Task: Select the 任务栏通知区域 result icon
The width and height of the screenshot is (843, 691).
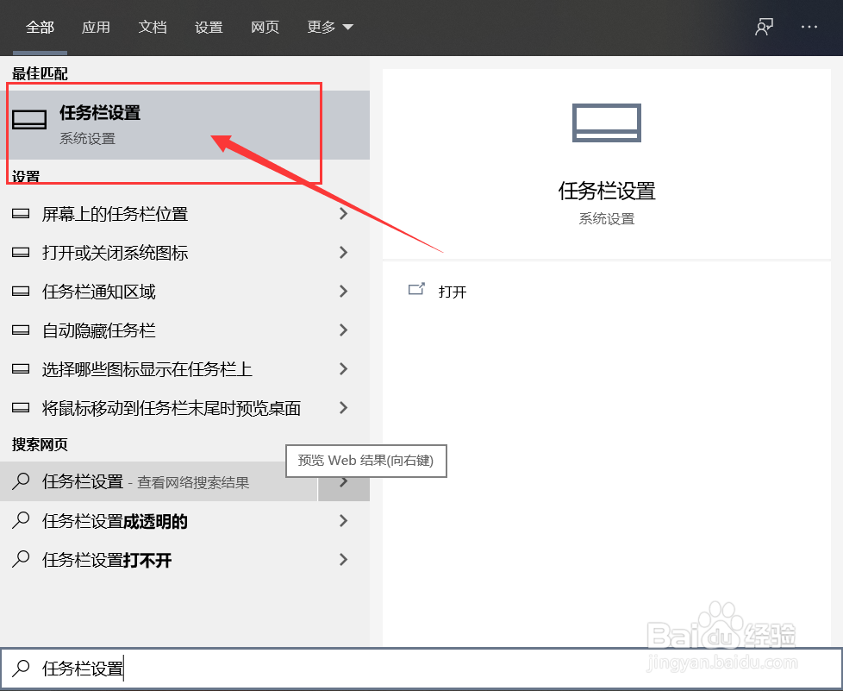Action: pos(20,292)
